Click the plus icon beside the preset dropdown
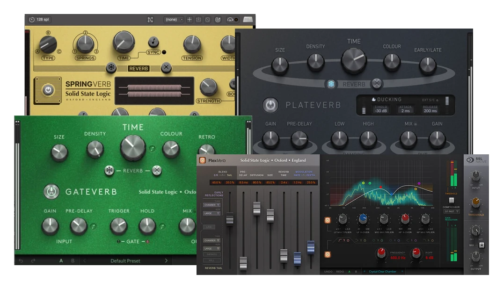The width and height of the screenshot is (503, 289). (x=190, y=20)
